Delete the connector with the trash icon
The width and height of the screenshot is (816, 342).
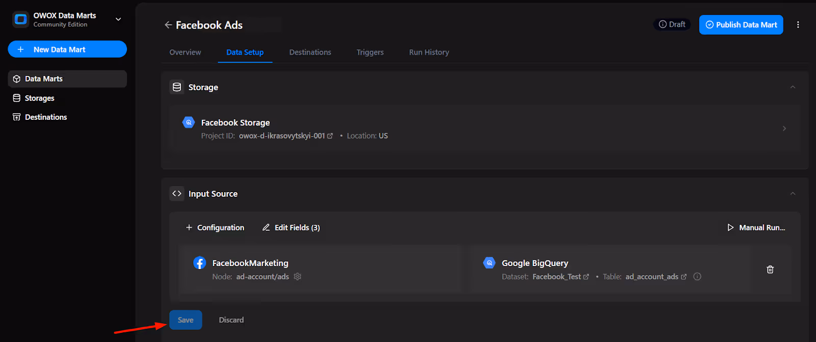tap(770, 270)
